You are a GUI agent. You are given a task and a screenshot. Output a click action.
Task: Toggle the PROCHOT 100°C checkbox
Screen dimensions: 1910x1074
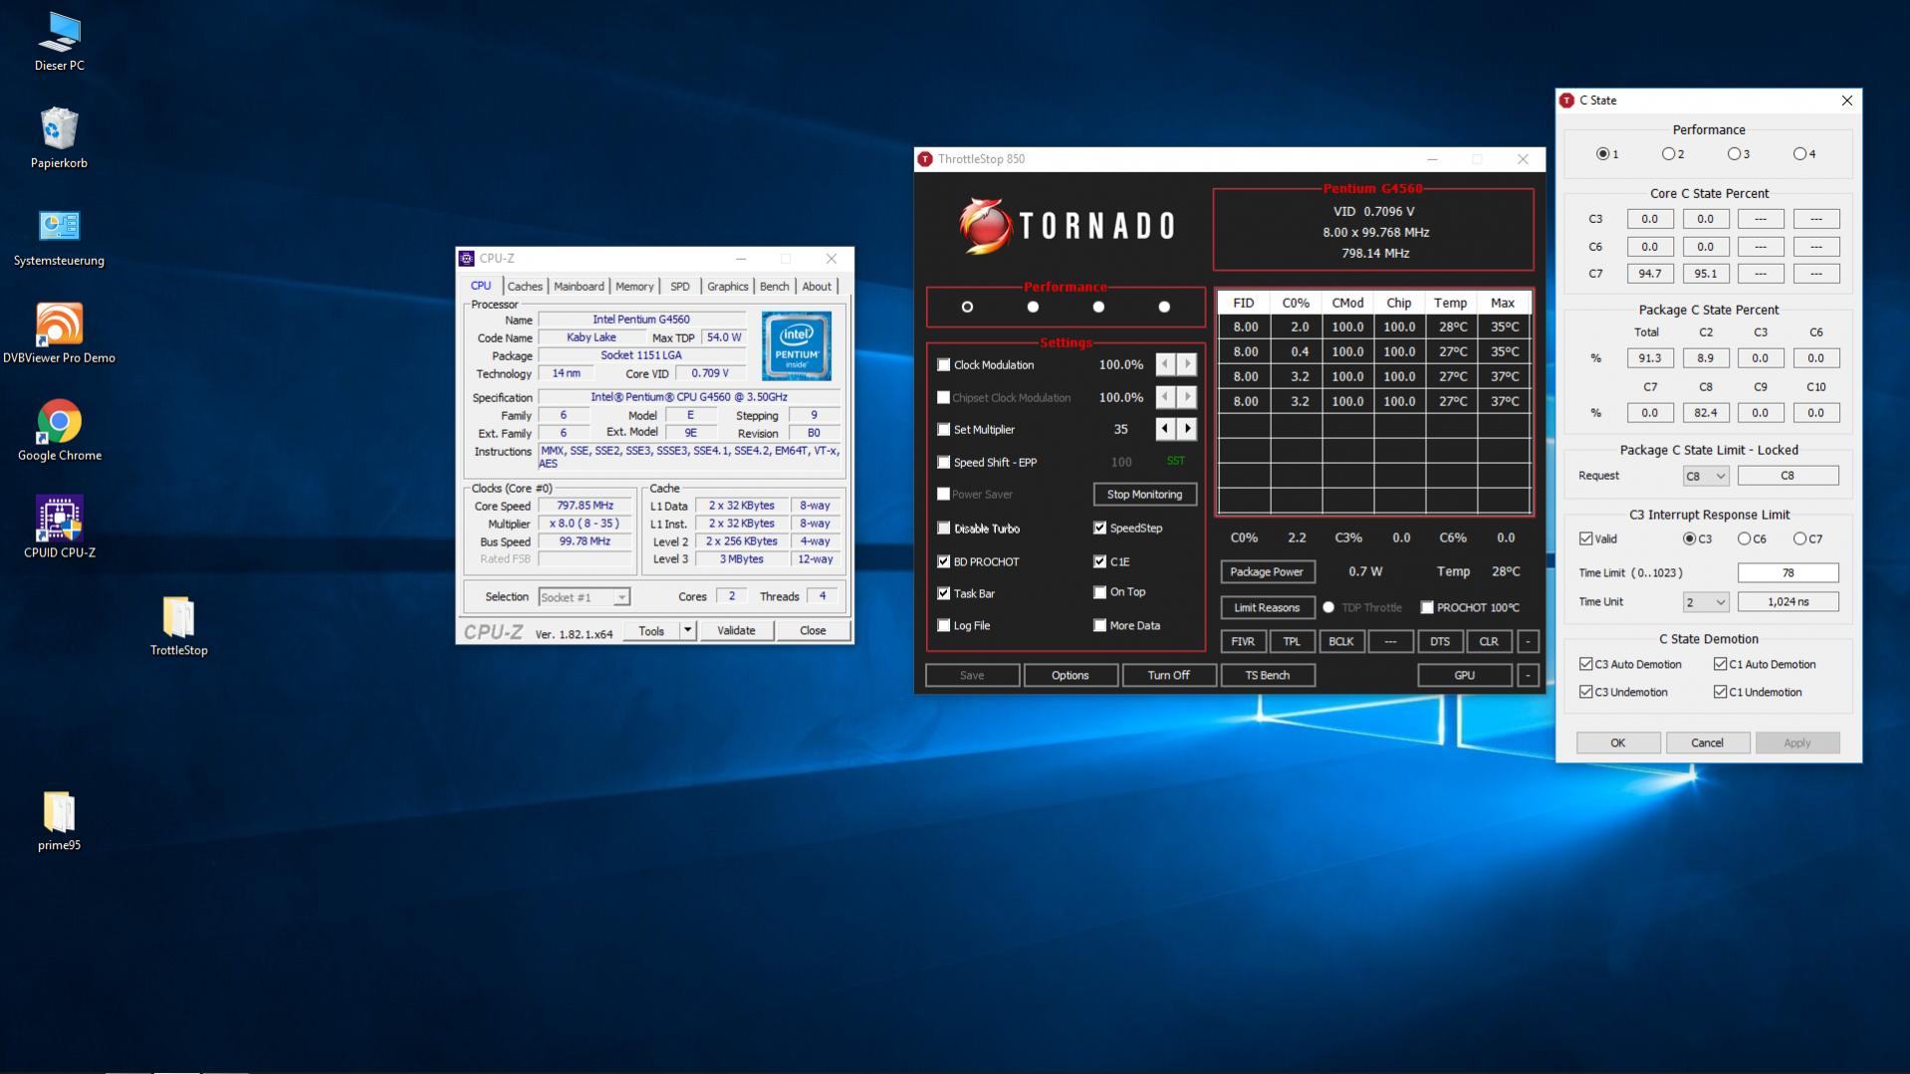[x=1427, y=608]
